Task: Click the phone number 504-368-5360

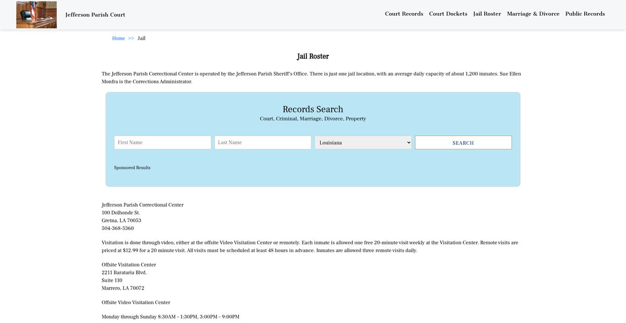Action: tap(117, 229)
